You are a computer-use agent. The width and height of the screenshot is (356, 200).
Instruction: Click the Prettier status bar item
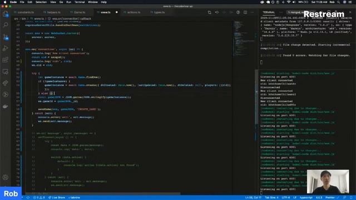(x=332, y=198)
